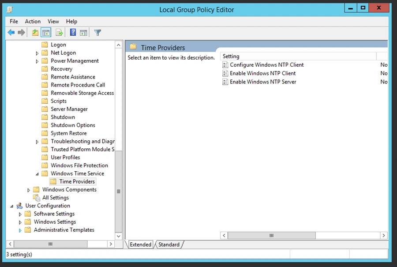Click the Time Providers folder icon in tree
This screenshot has width=397, height=267.
[53, 181]
